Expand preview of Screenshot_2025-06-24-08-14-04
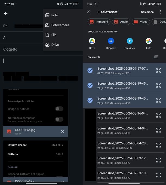 point(159,130)
